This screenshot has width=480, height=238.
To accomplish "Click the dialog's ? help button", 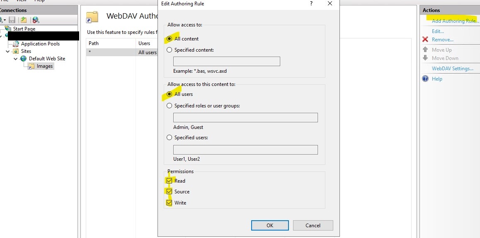I will 311,4.
